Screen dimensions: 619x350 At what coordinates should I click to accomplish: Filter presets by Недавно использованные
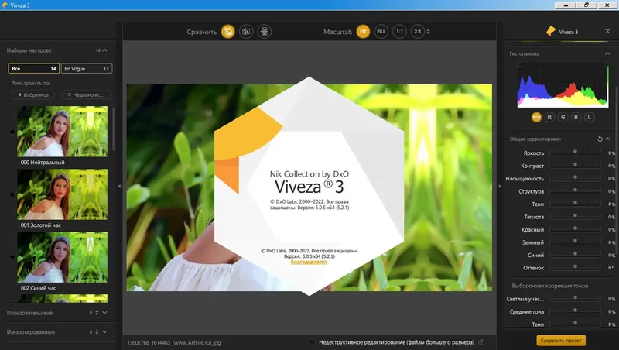click(85, 94)
